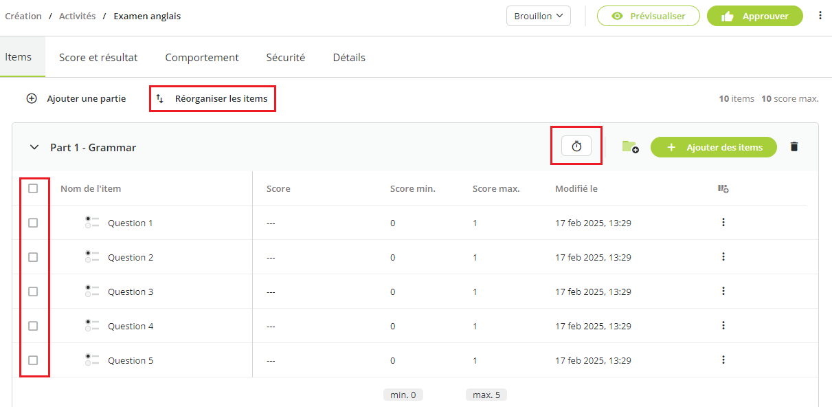
Task: Open the top-right more options menu
Action: click(x=820, y=16)
